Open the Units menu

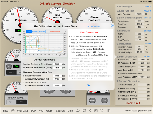pos(71,111)
